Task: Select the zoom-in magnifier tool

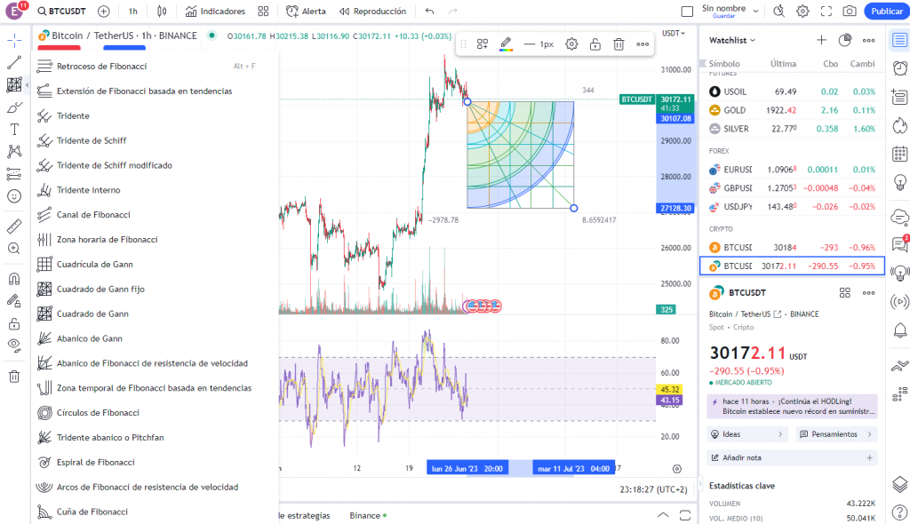Action: (x=13, y=249)
